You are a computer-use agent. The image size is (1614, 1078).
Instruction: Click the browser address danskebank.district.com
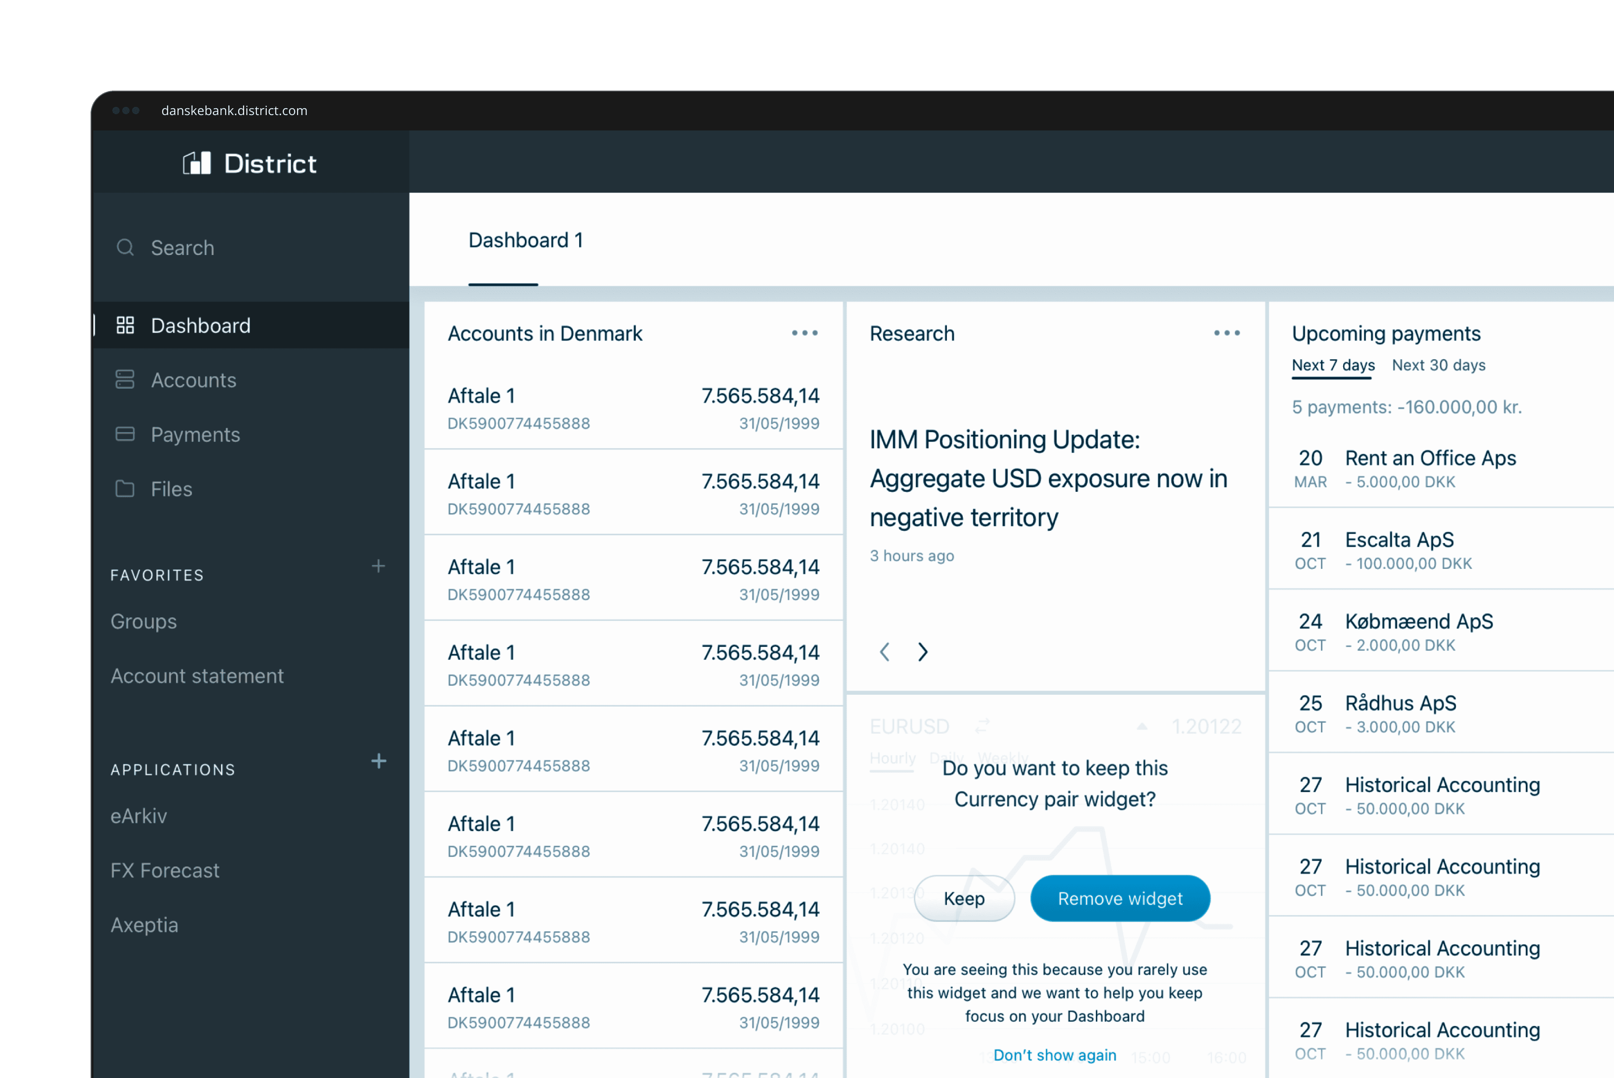[234, 110]
